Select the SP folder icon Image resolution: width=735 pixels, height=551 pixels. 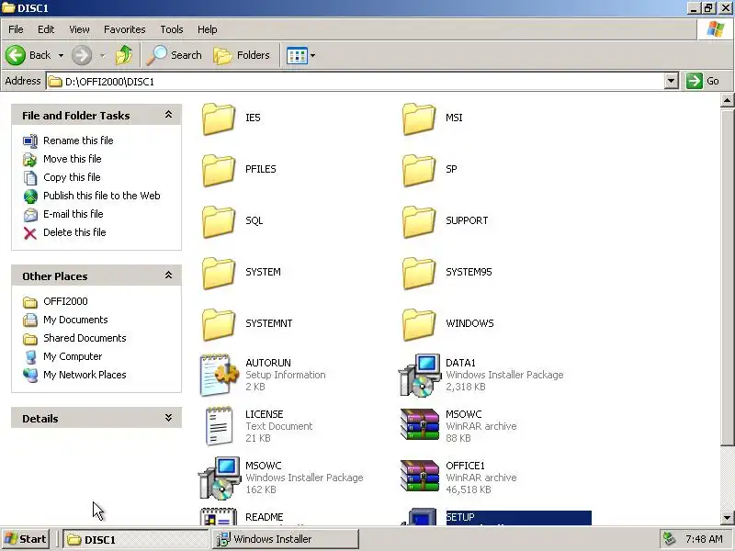pos(419,170)
